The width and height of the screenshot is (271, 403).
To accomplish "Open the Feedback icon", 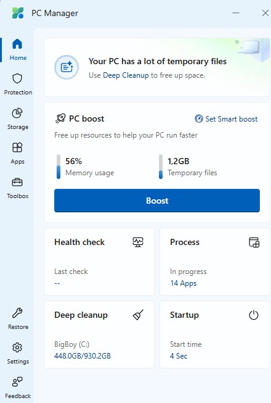I will [17, 382].
